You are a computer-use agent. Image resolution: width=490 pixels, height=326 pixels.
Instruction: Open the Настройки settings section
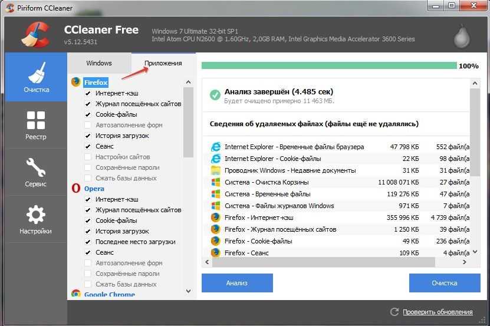coord(36,219)
